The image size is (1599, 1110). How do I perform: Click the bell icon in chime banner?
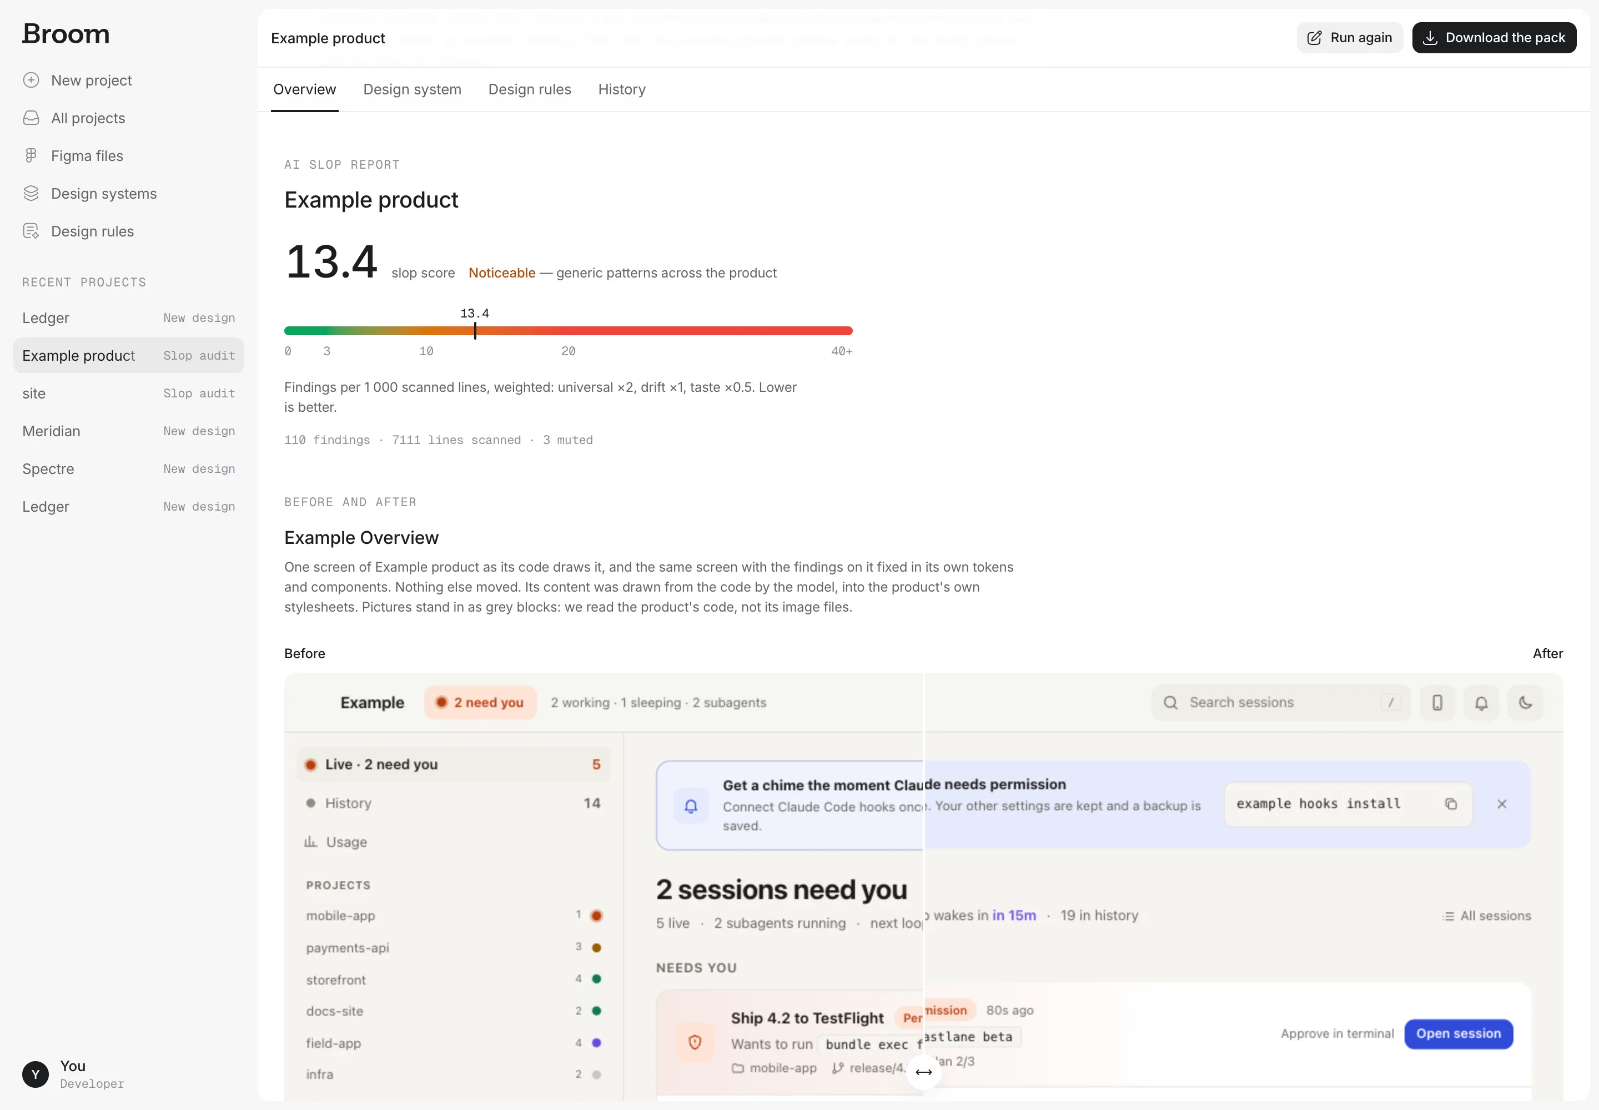[691, 805]
